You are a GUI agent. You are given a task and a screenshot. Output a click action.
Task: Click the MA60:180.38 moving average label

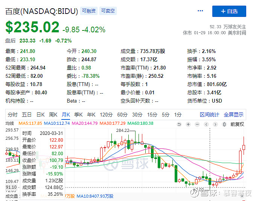[140, 123]
